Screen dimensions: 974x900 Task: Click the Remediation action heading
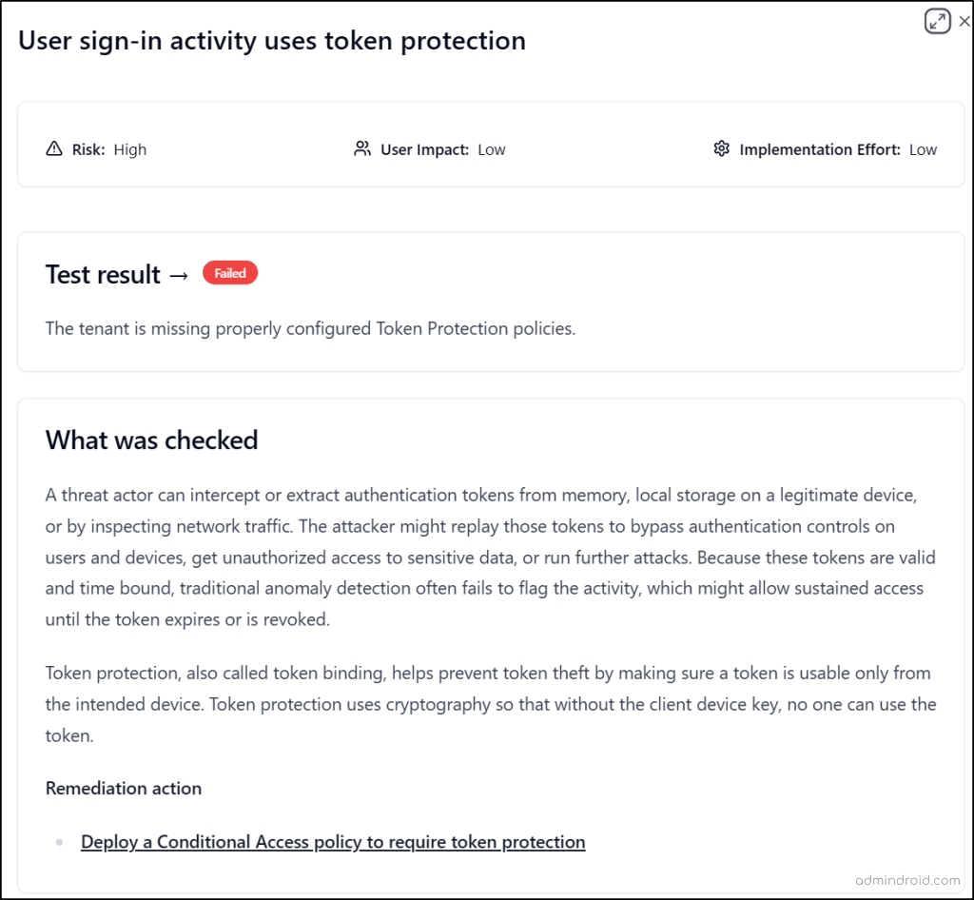pyautogui.click(x=123, y=789)
